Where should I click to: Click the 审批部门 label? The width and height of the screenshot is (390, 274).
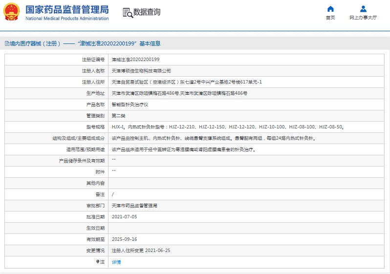tap(95, 206)
